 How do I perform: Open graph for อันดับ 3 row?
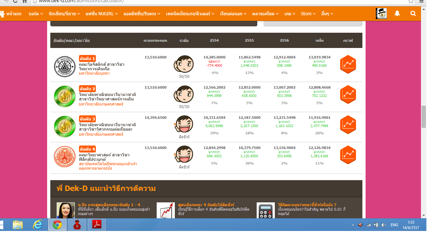click(x=348, y=125)
